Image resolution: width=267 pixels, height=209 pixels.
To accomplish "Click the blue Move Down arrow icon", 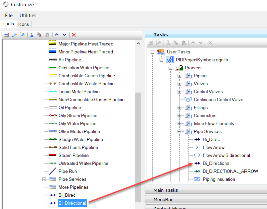I will (64, 35).
